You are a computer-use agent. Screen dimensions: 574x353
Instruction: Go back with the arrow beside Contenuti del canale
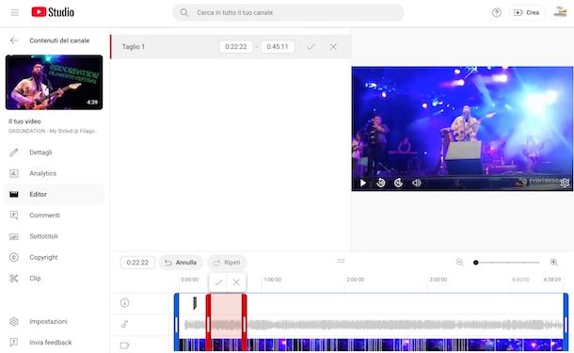click(x=14, y=40)
